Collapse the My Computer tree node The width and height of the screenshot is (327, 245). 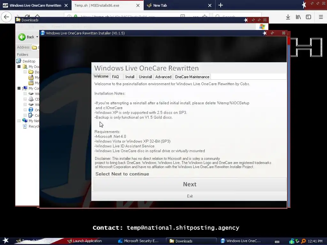19,88
